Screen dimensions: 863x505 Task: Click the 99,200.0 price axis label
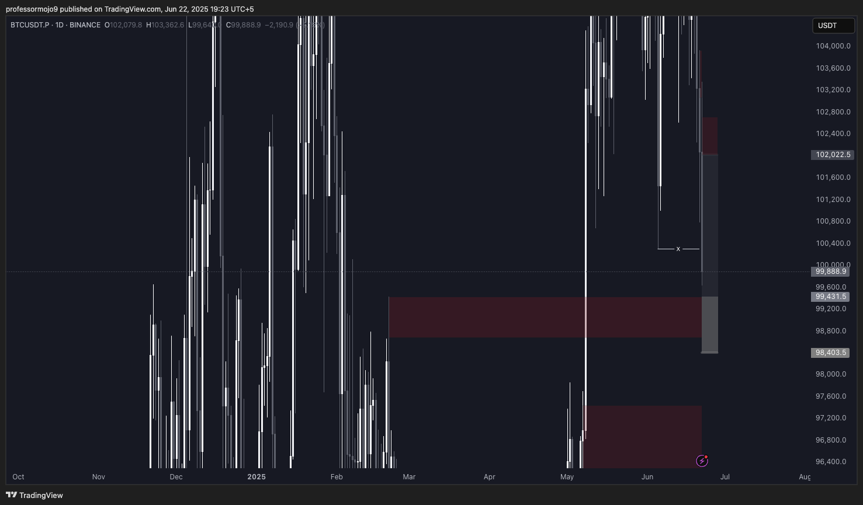[831, 309]
